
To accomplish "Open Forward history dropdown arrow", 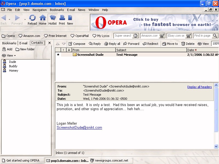I will point(25,19).
